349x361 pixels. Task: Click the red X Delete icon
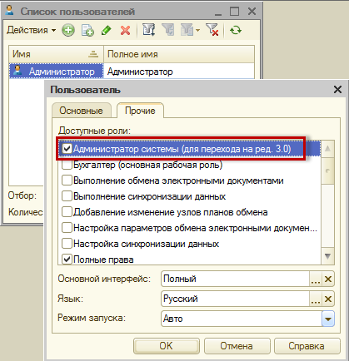pyautogui.click(x=125, y=30)
